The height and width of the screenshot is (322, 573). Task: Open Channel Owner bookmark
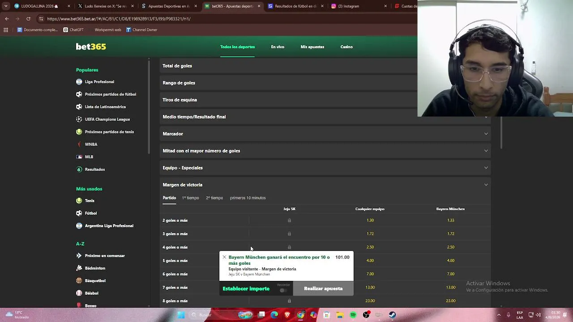[141, 30]
